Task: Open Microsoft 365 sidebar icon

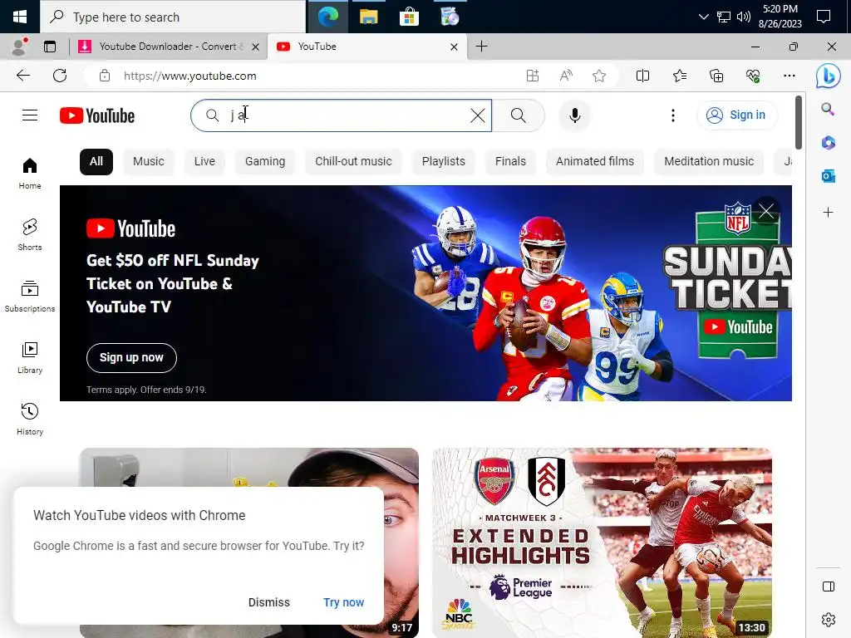Action: pos(829,142)
